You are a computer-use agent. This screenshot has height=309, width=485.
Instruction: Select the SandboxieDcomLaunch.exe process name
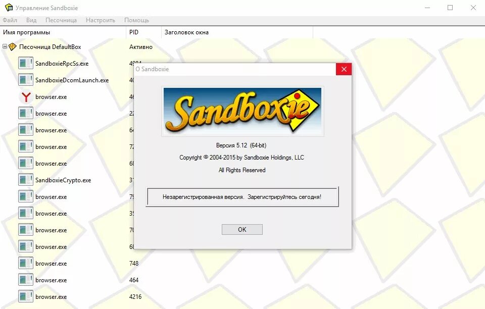pos(72,80)
